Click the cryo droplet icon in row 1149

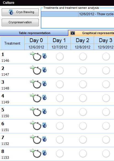44,98
